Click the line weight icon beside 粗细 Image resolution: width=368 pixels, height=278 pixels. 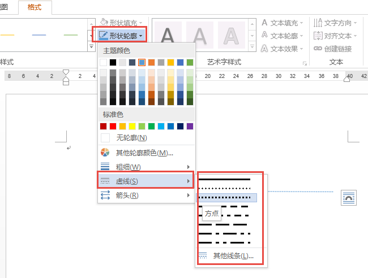click(x=105, y=166)
